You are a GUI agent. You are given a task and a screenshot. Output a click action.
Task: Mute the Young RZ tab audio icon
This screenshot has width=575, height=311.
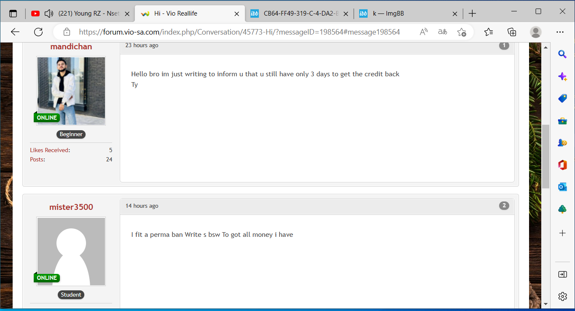coord(49,13)
